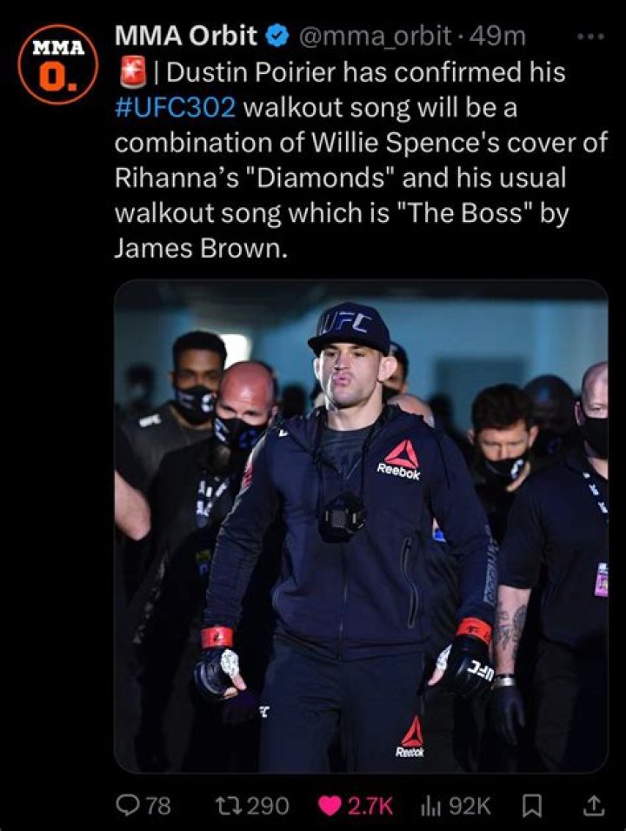Open the @mma_orbit handle
The image size is (626, 831).
pos(376,37)
